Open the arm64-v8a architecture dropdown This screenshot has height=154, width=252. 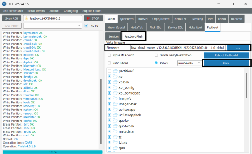[x=189, y=63]
